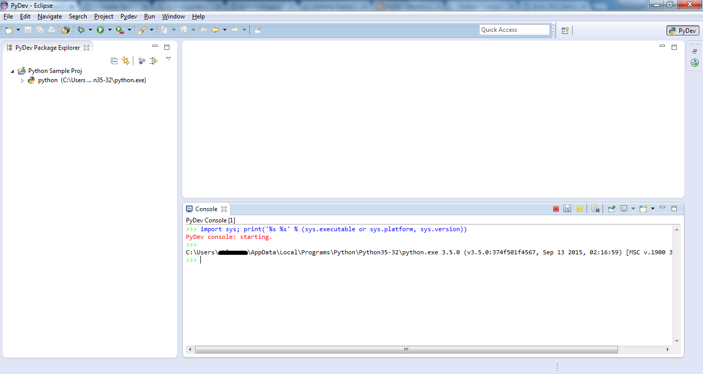Click the Previous Annotation icon

(184, 30)
